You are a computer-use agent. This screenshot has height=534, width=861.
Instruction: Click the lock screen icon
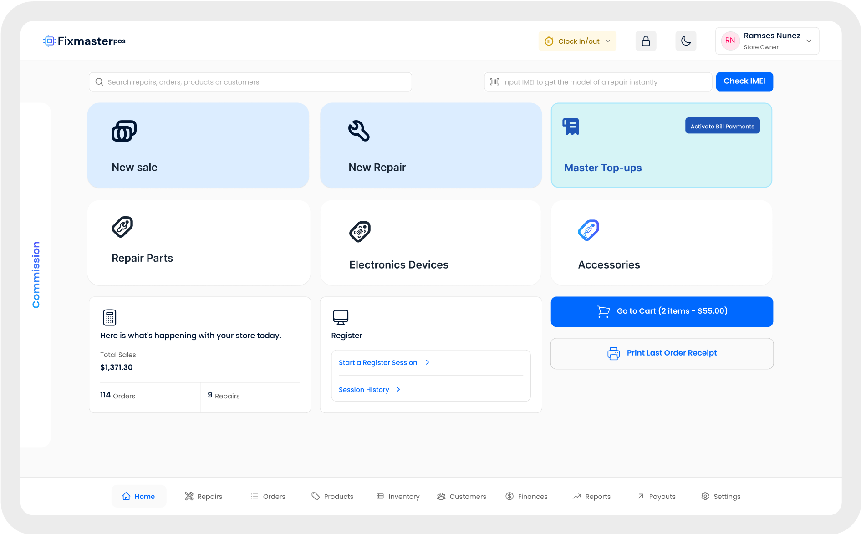coord(646,41)
